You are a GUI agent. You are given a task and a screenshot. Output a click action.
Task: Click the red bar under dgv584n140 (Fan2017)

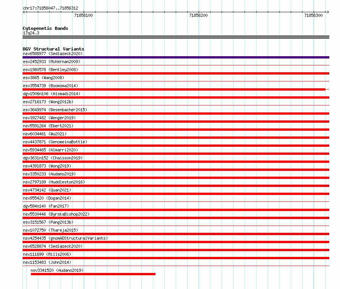pyautogui.click(x=176, y=210)
